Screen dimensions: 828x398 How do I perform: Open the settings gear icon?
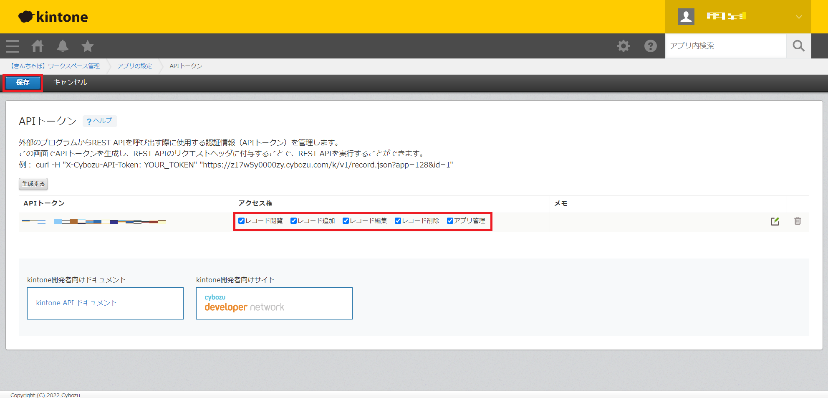624,46
